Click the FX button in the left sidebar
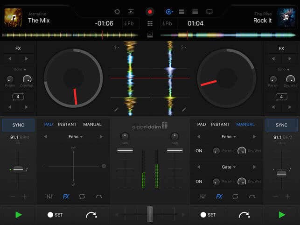 click(x=18, y=48)
